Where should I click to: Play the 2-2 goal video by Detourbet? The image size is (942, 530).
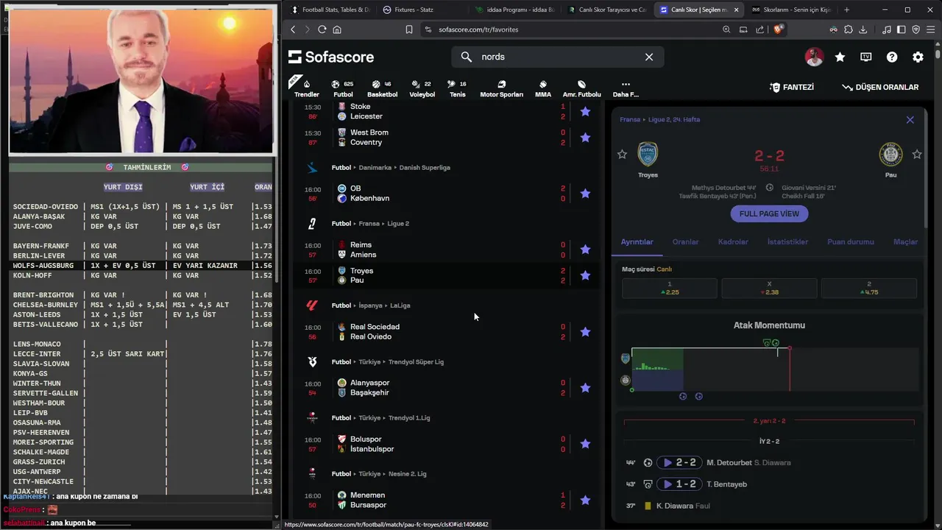[x=679, y=462]
